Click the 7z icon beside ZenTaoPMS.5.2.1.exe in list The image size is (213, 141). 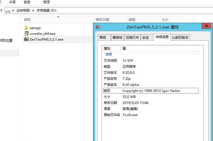click(x=26, y=39)
